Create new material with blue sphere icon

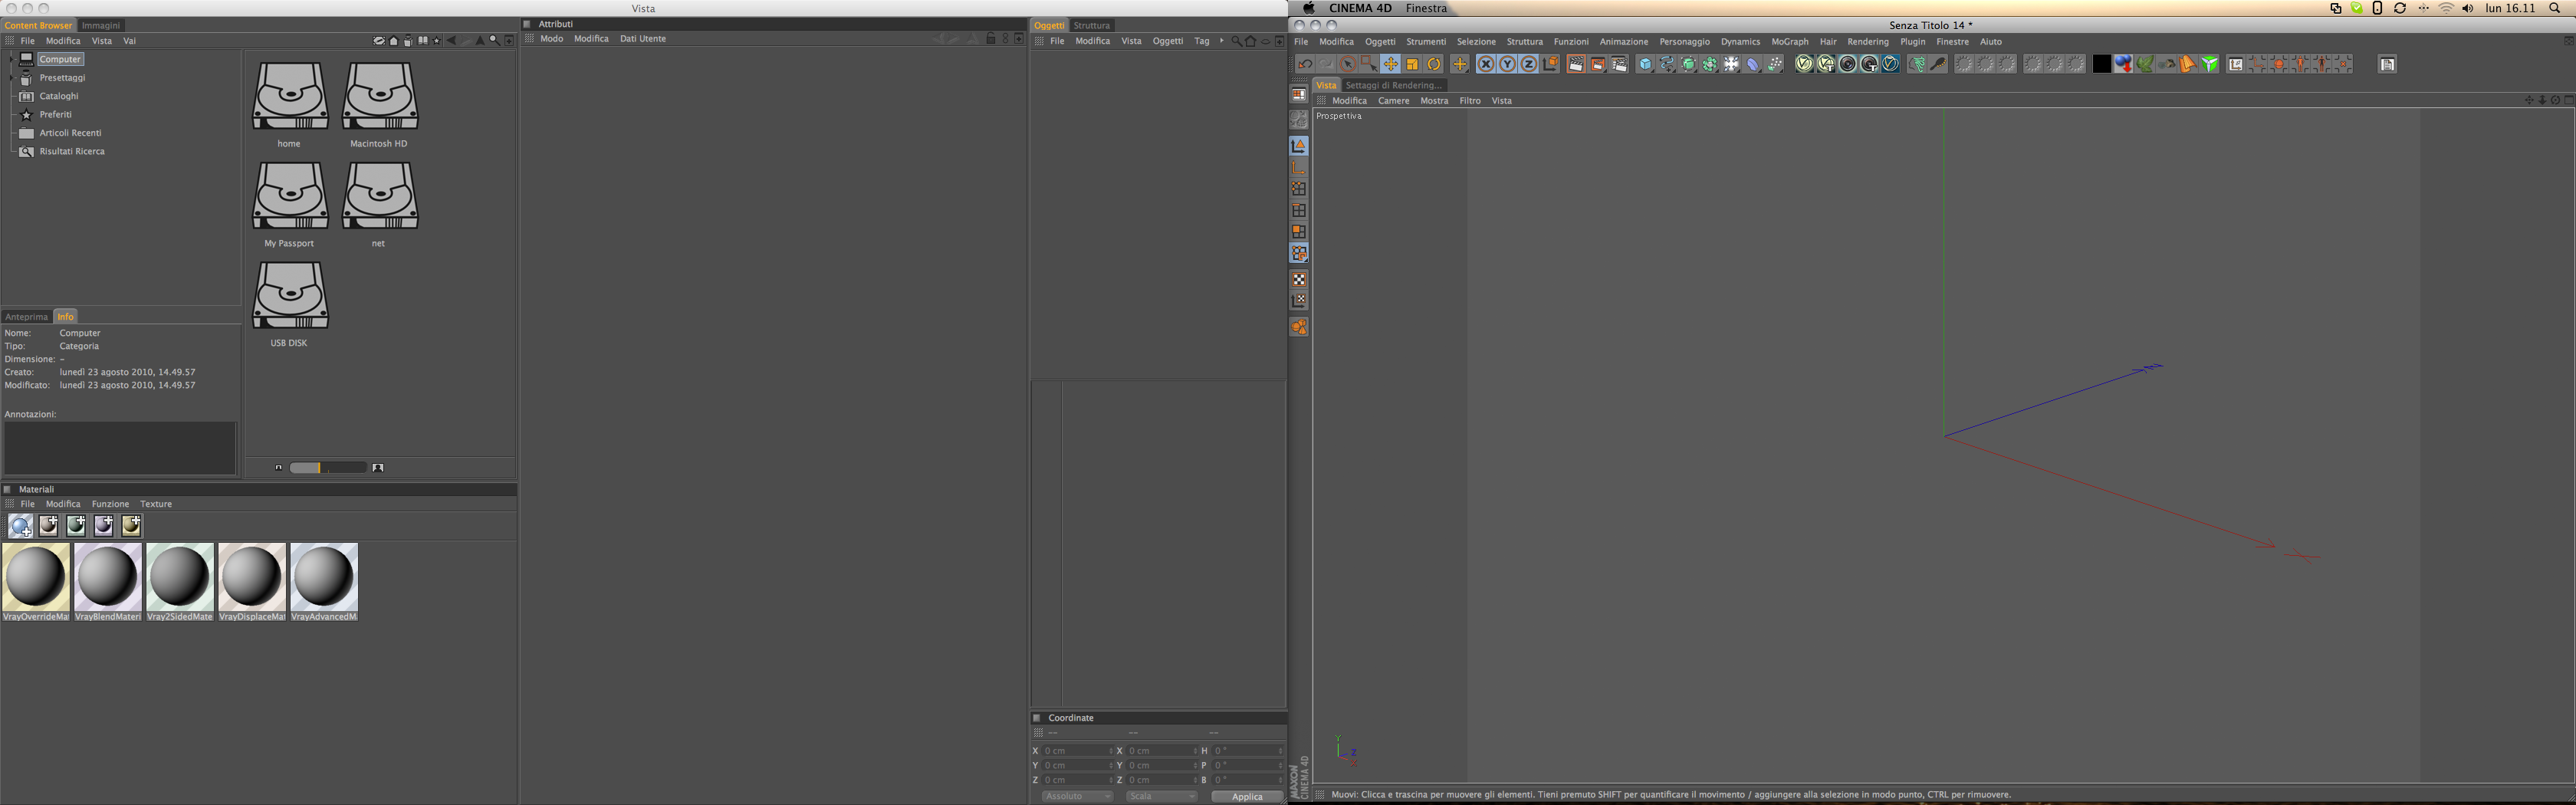tap(21, 526)
